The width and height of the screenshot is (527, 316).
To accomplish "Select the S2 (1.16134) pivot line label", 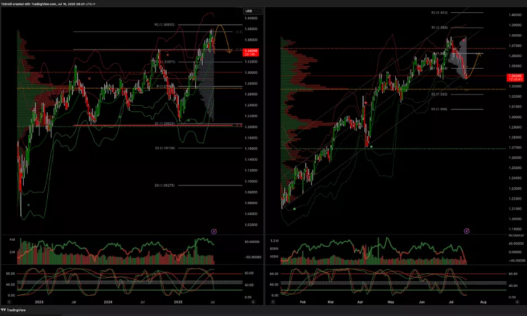I will (x=164, y=148).
